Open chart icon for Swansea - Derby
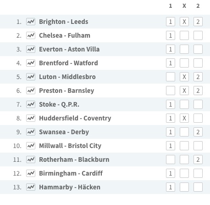 point(31,132)
